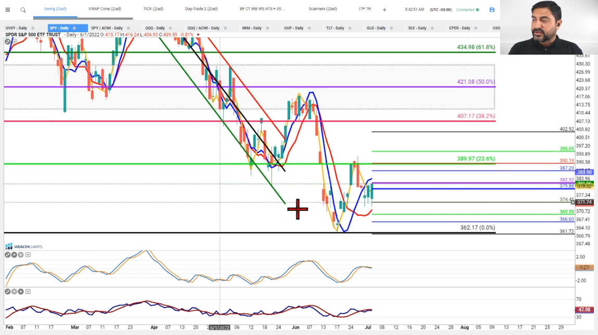Click the 421.08 (50.0%) Fibonacci label
This screenshot has height=335, width=598.
[x=476, y=82]
